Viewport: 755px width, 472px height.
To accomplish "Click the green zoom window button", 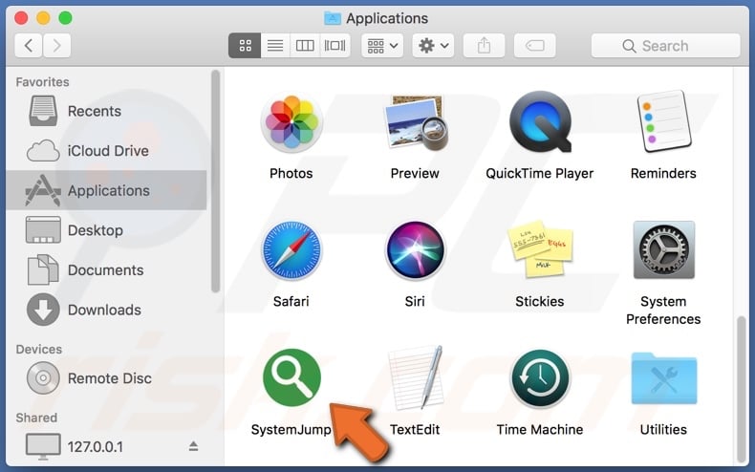I will pos(66,18).
